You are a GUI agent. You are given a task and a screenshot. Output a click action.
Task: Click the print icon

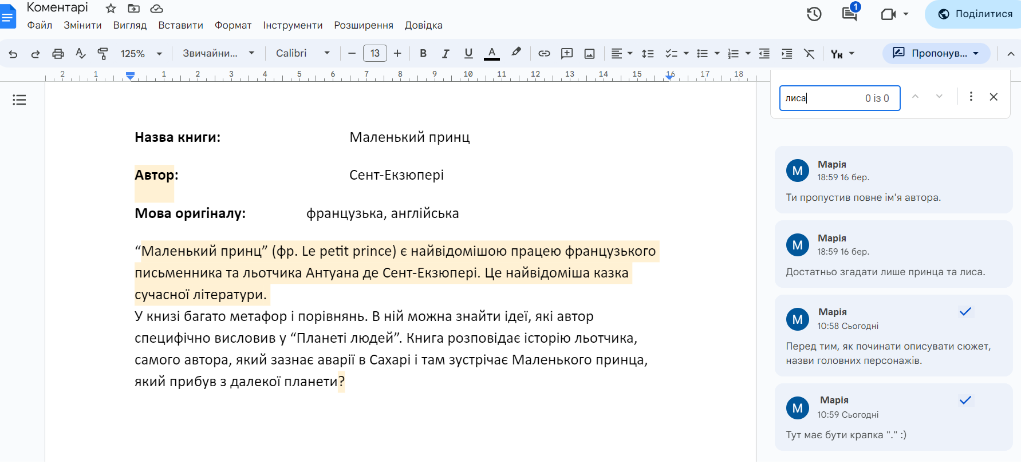coord(58,54)
